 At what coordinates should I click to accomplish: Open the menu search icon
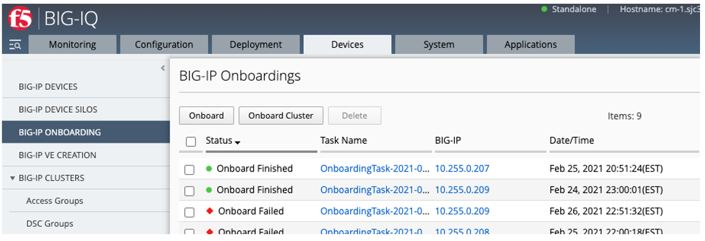pos(16,45)
